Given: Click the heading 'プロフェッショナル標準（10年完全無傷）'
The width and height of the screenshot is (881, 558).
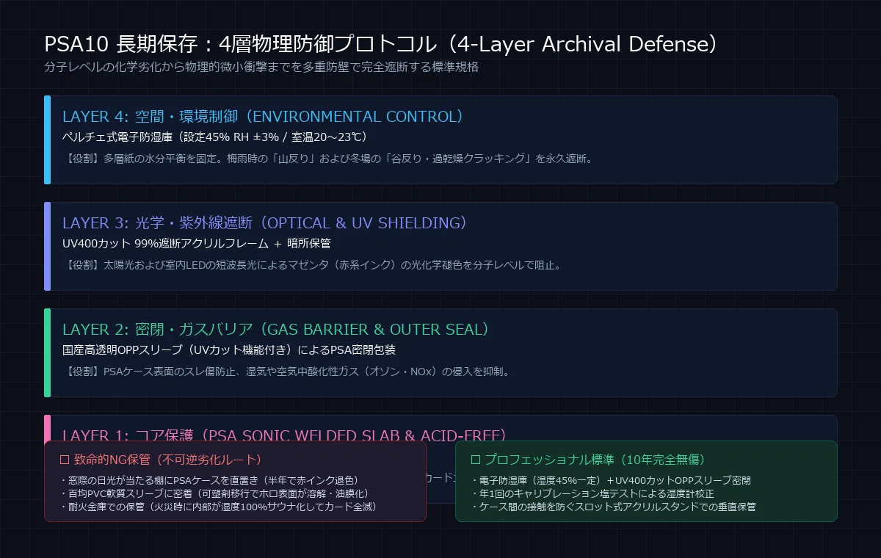Looking at the screenshot, I should 587,460.
